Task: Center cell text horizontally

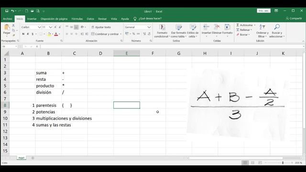Action: click(x=72, y=34)
